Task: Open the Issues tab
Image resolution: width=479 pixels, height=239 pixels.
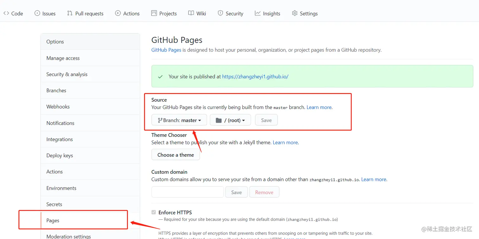Action: point(45,13)
